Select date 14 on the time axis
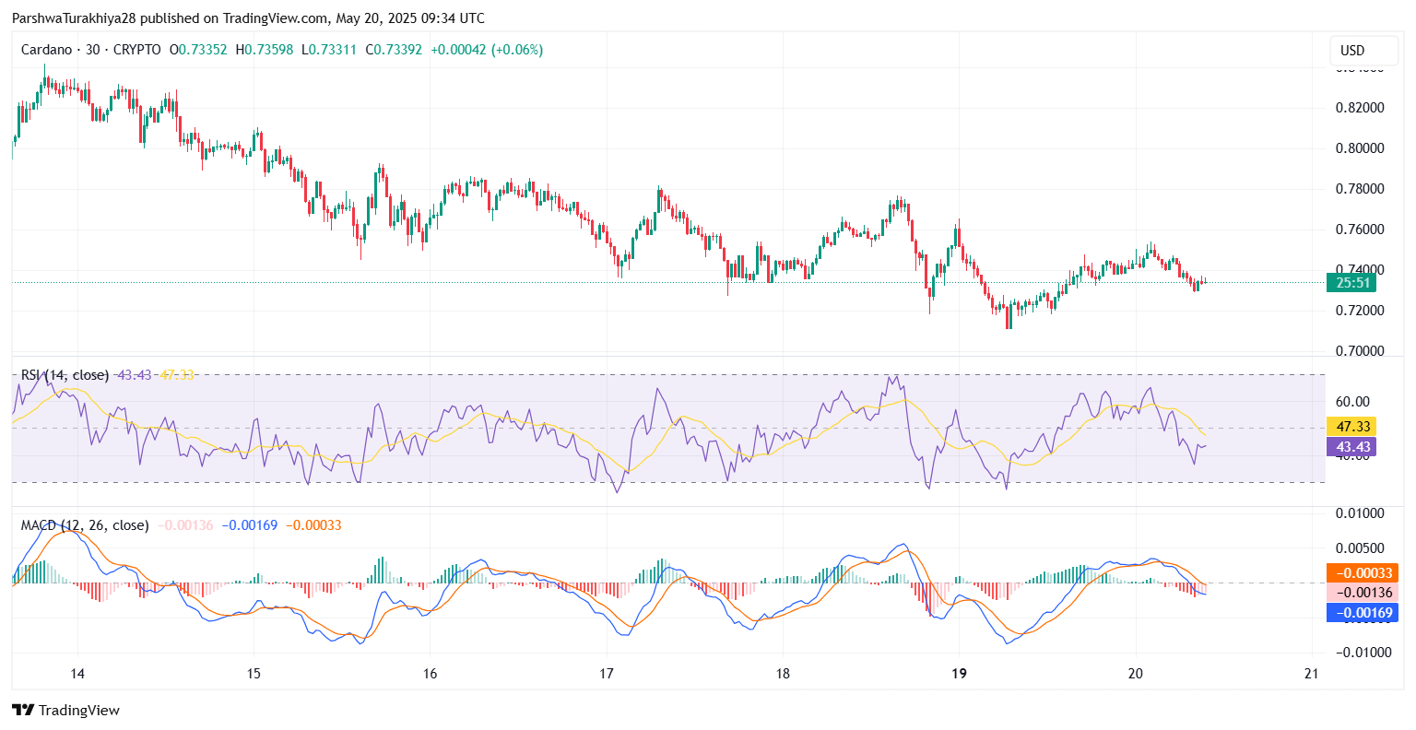Screen dimensions: 1416x730 (x=77, y=674)
